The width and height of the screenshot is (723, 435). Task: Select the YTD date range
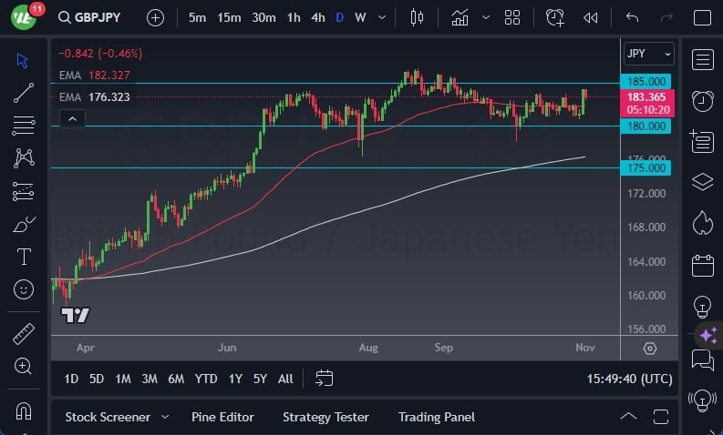click(x=206, y=379)
